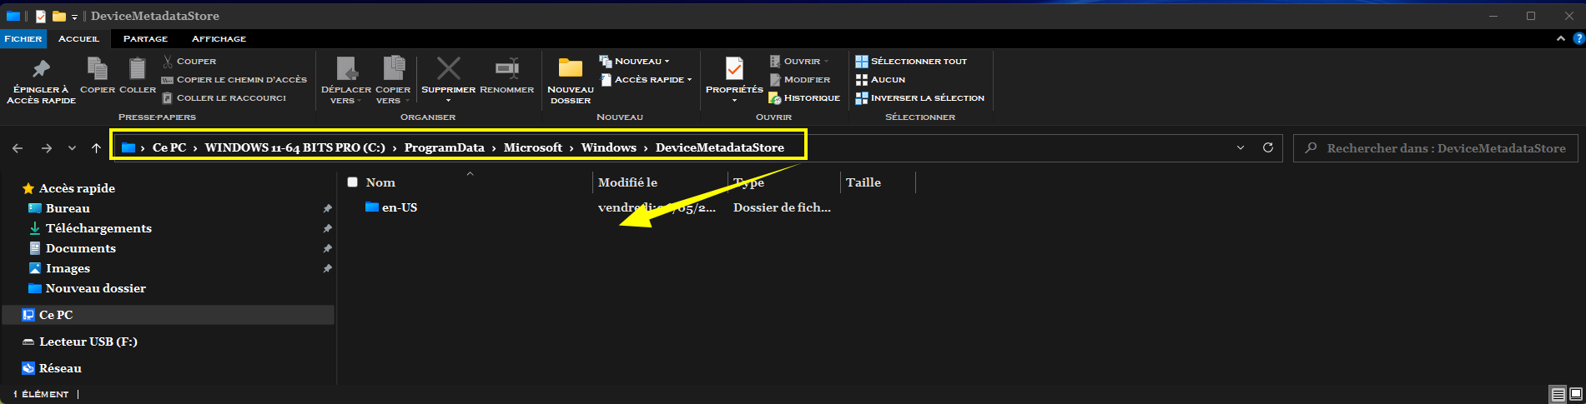This screenshot has height=404, width=1586.
Task: Create a Nouveau dossier from ribbon
Action: coord(571,80)
